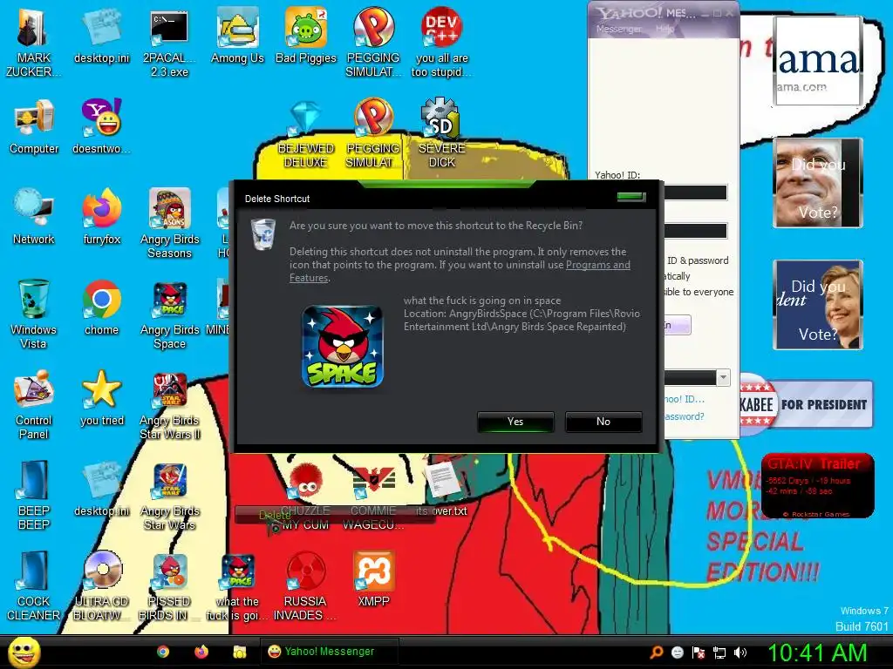Cancel deletion with the No button
Viewport: 893px width, 669px height.
point(603,422)
